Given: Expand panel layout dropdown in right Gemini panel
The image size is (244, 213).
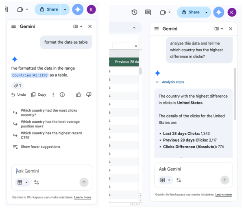Looking at the screenshot, I should (x=222, y=29).
